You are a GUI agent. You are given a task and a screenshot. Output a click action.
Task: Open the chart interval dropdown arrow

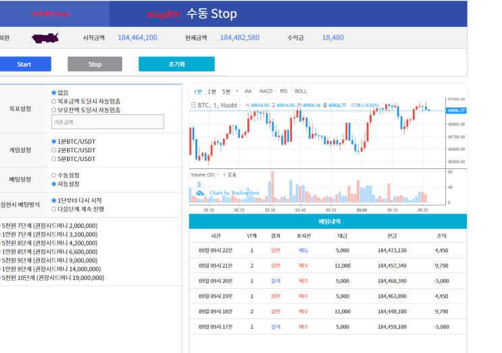coord(237,91)
